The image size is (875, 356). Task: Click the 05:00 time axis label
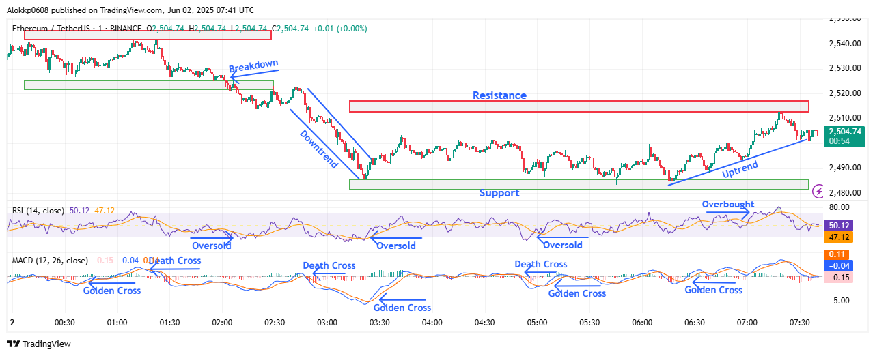click(538, 322)
